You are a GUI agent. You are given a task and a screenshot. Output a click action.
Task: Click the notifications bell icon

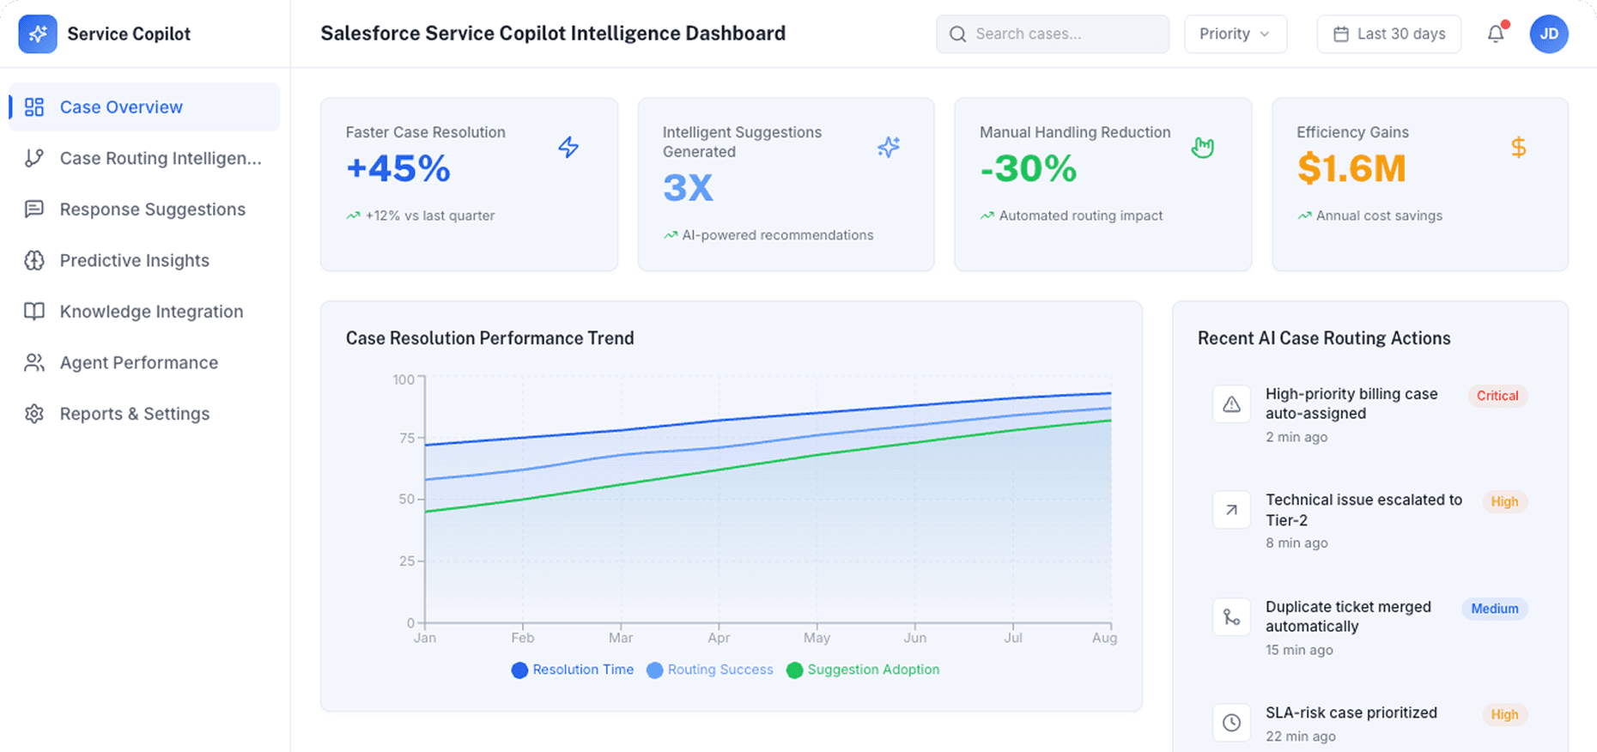pyautogui.click(x=1496, y=33)
